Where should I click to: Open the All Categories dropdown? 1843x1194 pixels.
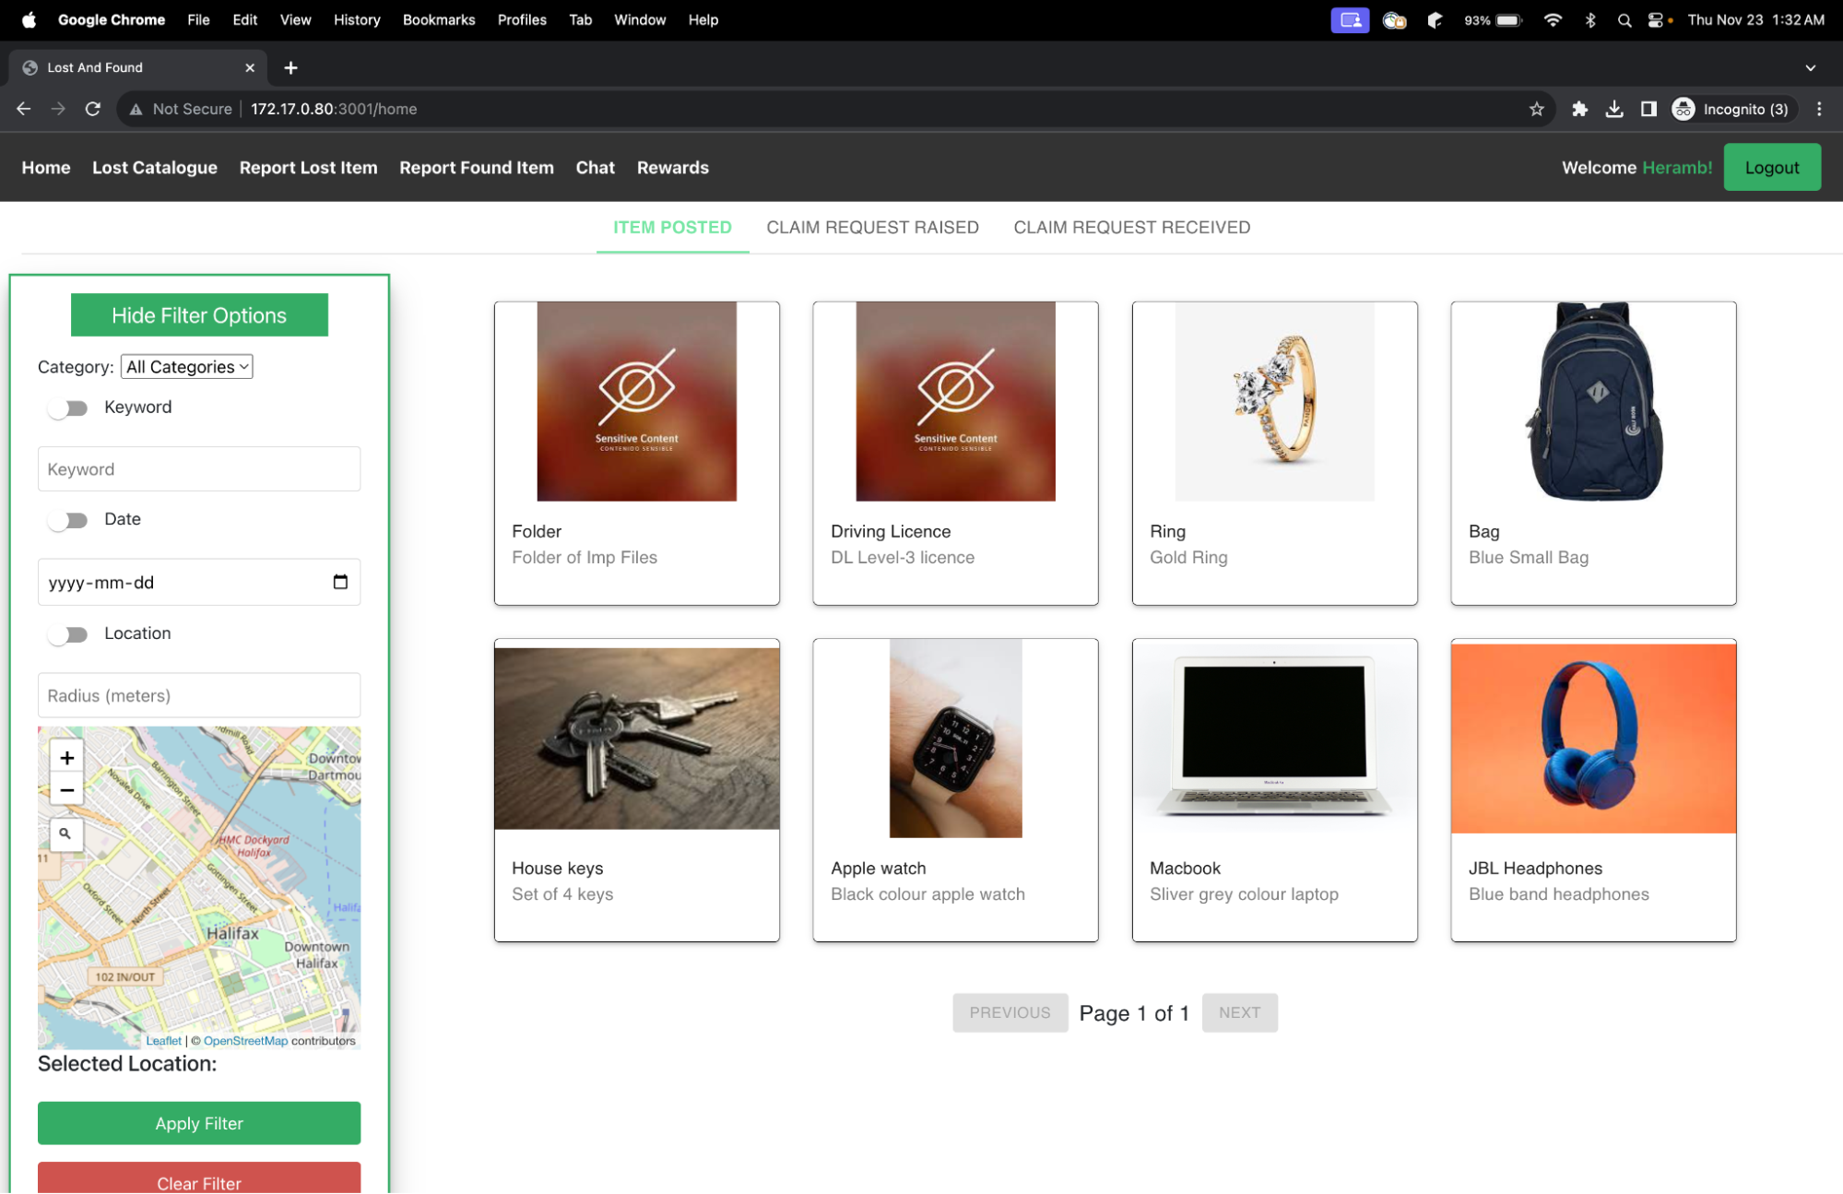coord(187,367)
